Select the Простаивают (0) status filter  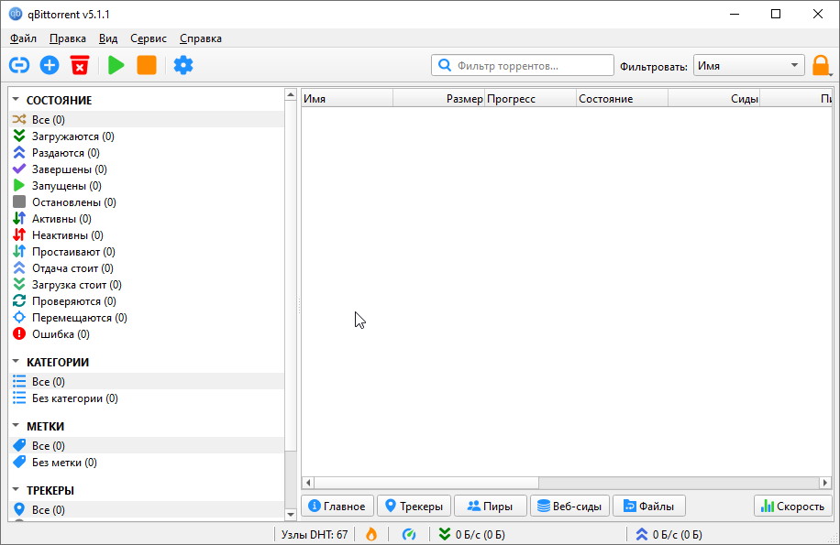click(x=146, y=251)
